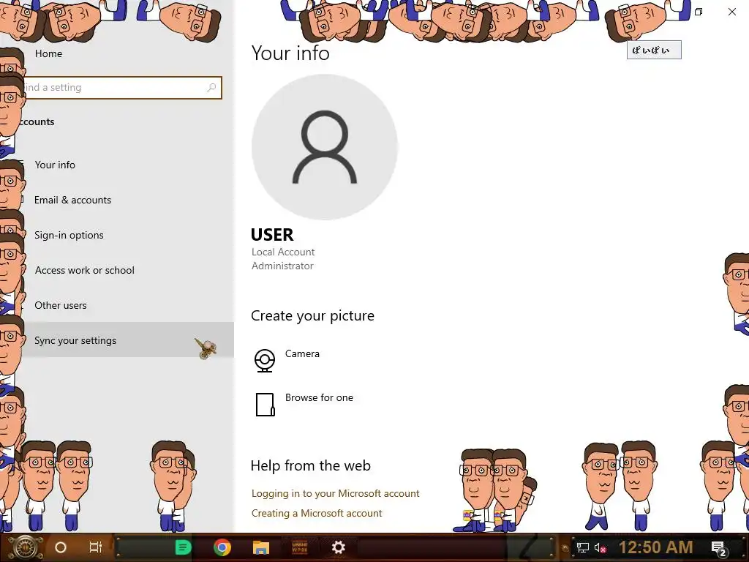The height and width of the screenshot is (562, 749).
Task: Open Email & accounts settings
Action: 72,200
